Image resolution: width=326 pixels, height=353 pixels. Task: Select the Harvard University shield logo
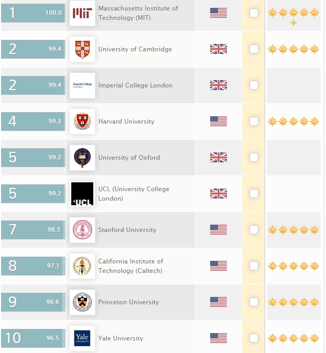click(x=82, y=122)
